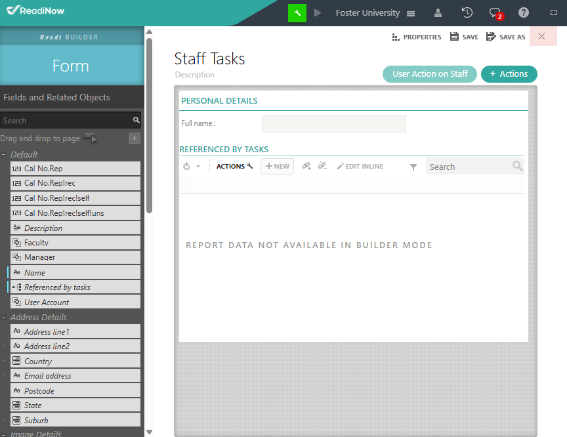Click the Full name input field
Image resolution: width=567 pixels, height=437 pixels.
coord(334,123)
